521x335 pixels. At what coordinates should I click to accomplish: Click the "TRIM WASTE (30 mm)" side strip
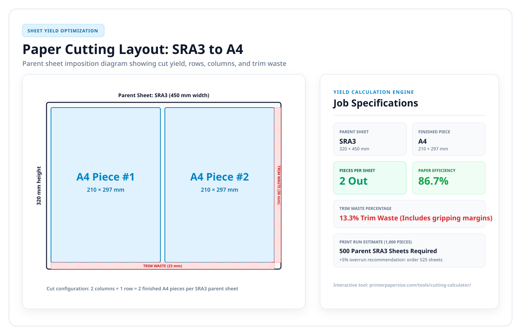(x=278, y=185)
